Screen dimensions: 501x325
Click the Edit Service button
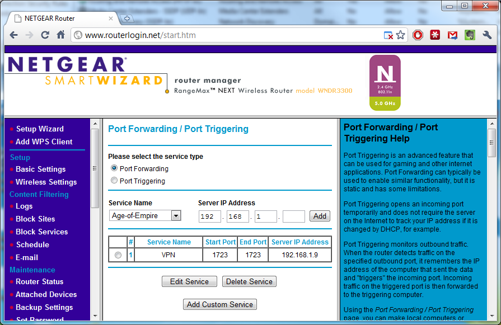tap(189, 281)
